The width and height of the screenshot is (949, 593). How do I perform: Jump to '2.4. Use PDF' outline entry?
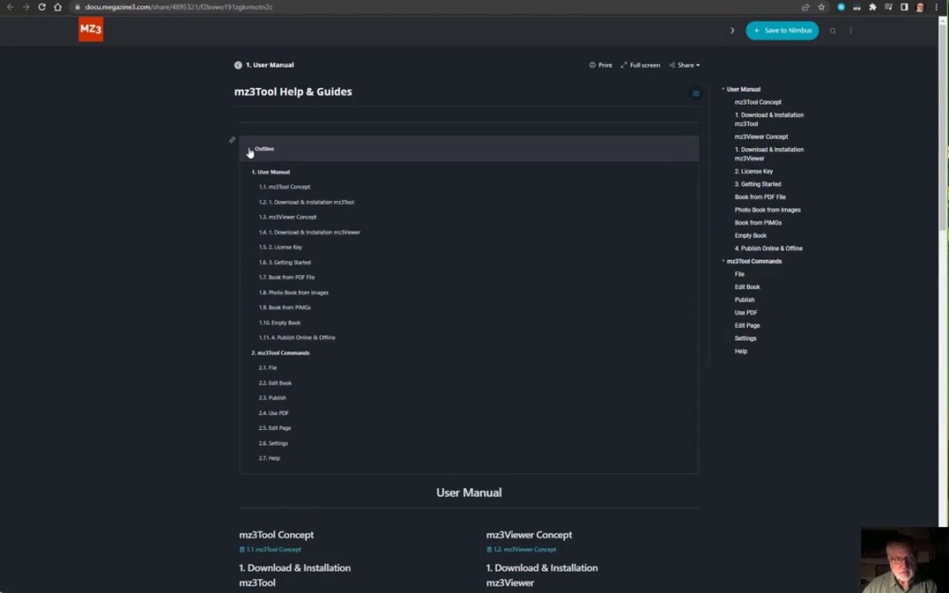pos(273,413)
